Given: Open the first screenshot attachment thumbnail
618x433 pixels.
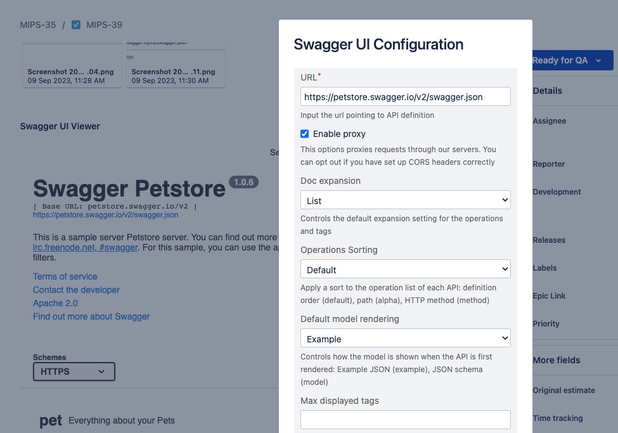Looking at the screenshot, I should 71,65.
